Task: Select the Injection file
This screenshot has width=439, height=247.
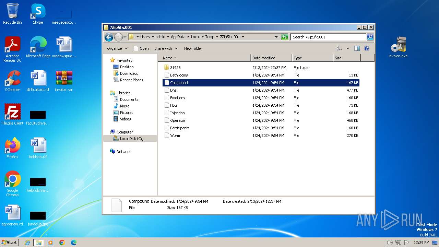Action: point(261,113)
